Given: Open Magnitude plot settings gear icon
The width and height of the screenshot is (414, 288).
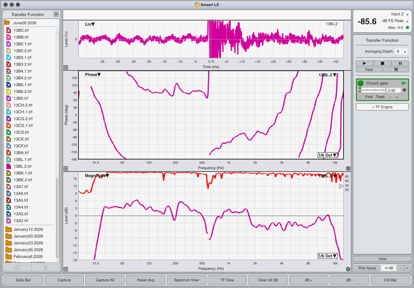Looking at the screenshot, I should pos(348,269).
